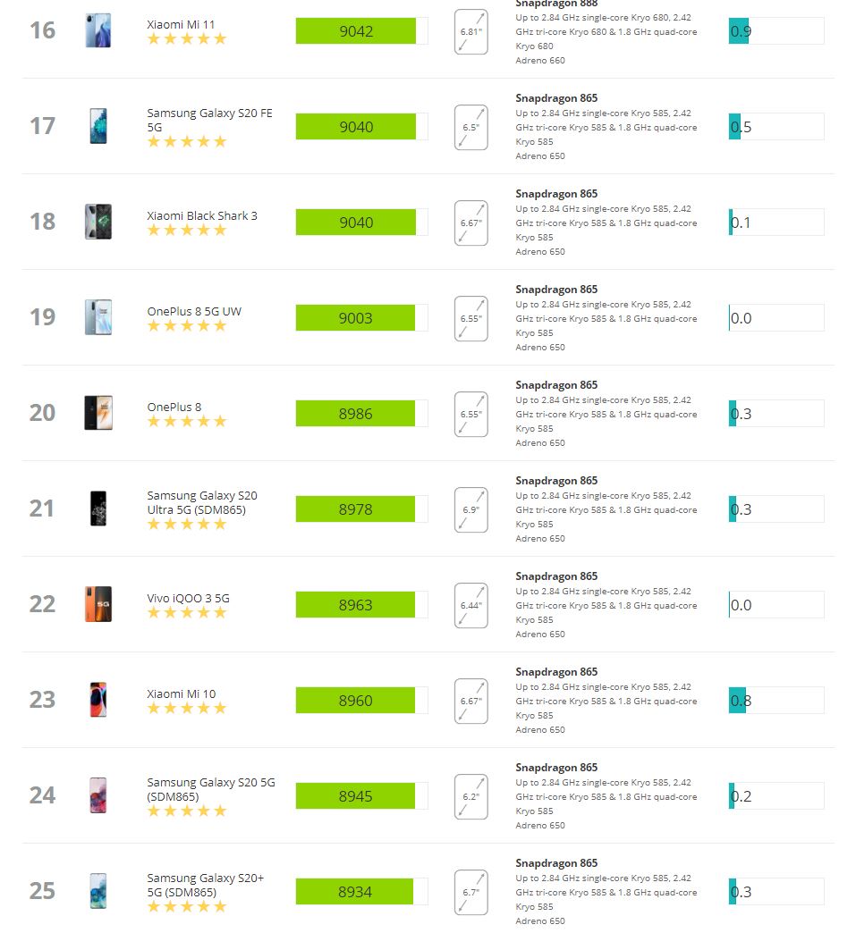Click the 6.67" screen icon for Xiaomi Mi 10
This screenshot has height=933, width=856.
[470, 701]
